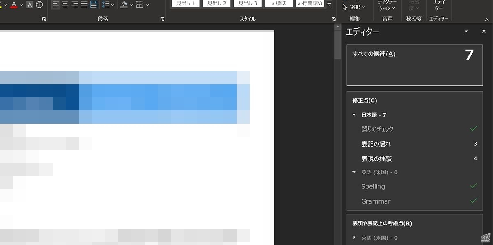Open the 秘密度 sensitivity dropdown
493x245 pixels.
point(413,5)
